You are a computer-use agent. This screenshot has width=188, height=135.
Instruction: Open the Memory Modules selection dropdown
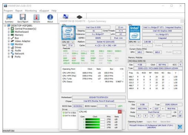(x=155, y=61)
